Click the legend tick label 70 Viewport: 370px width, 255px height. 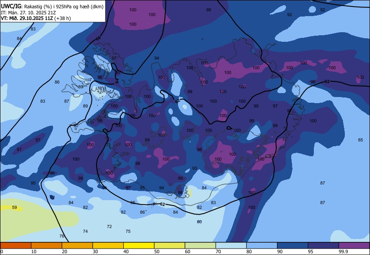click(x=218, y=252)
